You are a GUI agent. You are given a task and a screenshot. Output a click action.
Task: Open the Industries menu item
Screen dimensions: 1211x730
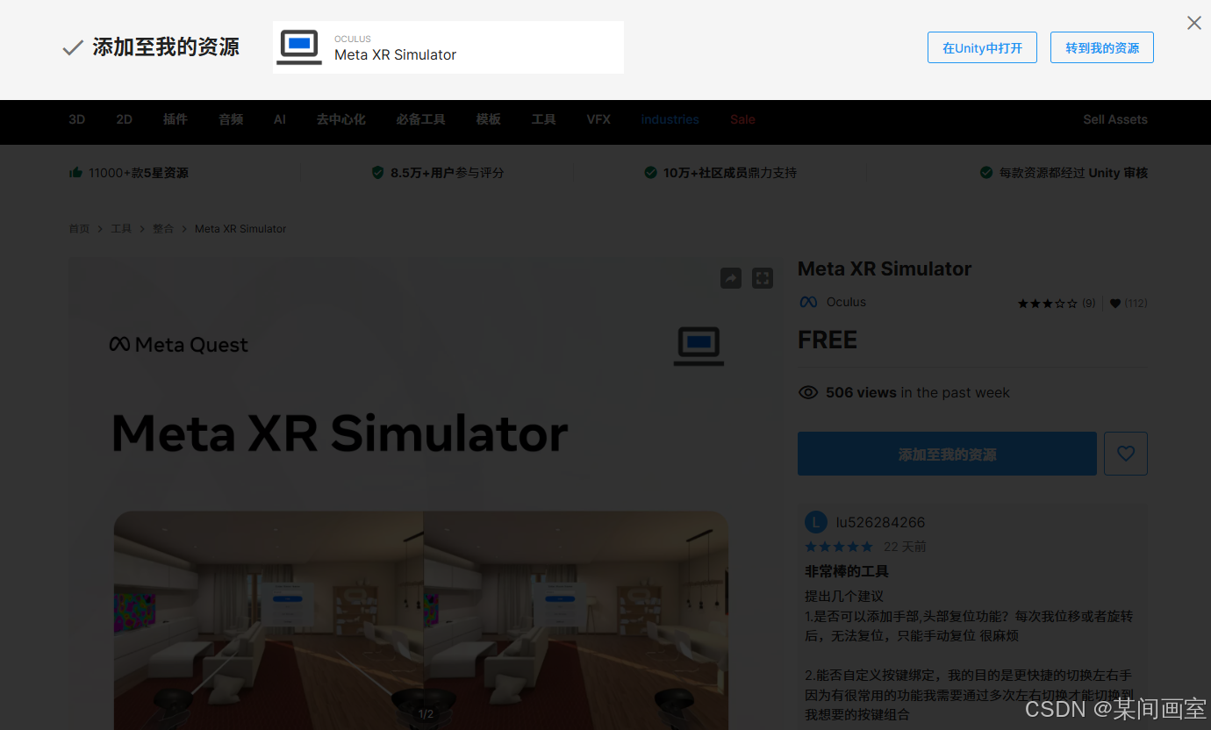[x=670, y=119]
